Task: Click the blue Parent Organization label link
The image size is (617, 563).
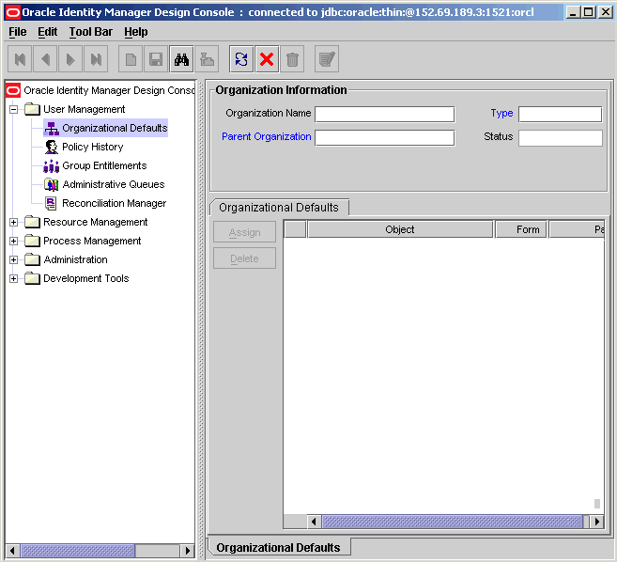Action: tap(267, 136)
